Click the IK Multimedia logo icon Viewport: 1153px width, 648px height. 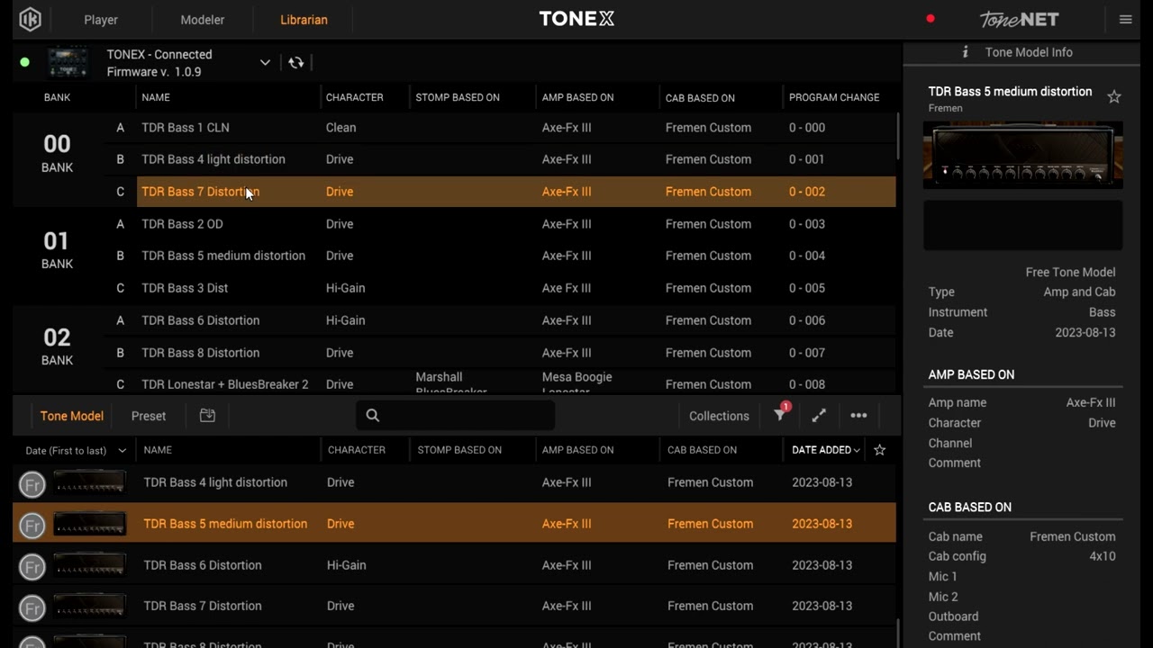[x=30, y=19]
